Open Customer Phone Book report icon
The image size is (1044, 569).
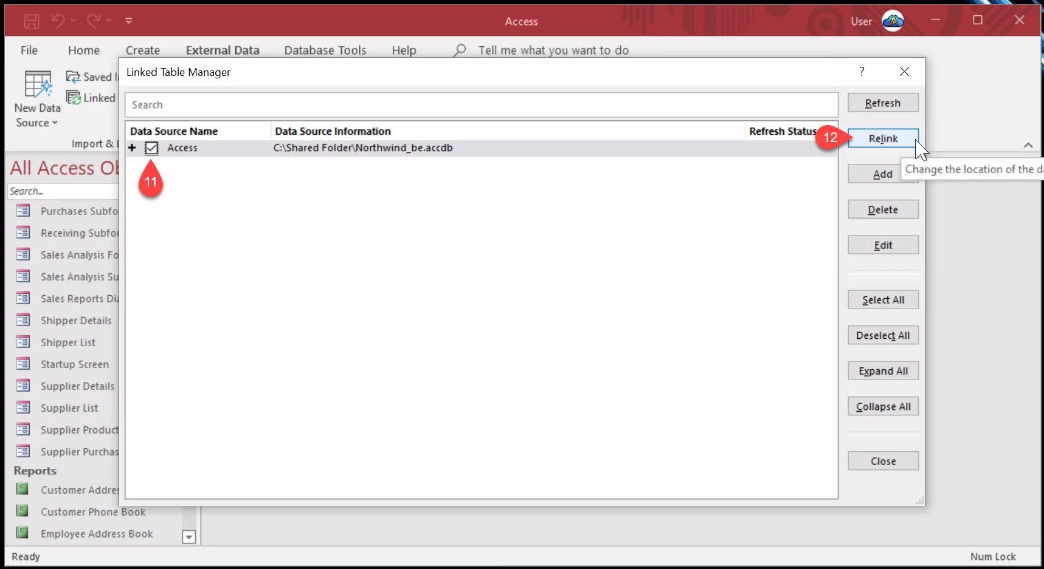(x=22, y=511)
